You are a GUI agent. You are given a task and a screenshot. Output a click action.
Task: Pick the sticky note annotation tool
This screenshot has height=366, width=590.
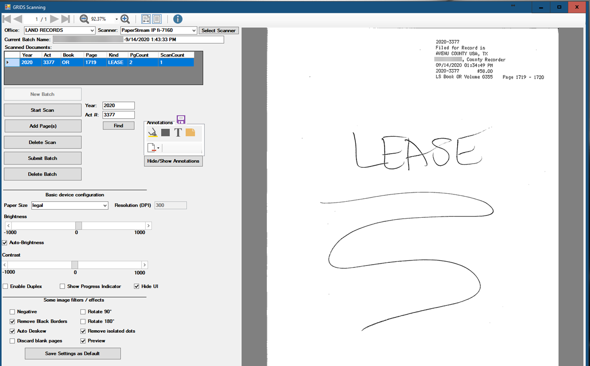click(190, 132)
